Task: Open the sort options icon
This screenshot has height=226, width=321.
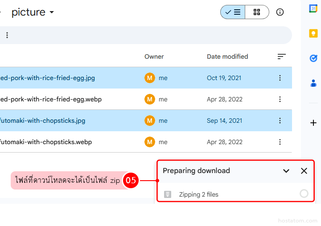Action: click(x=281, y=56)
